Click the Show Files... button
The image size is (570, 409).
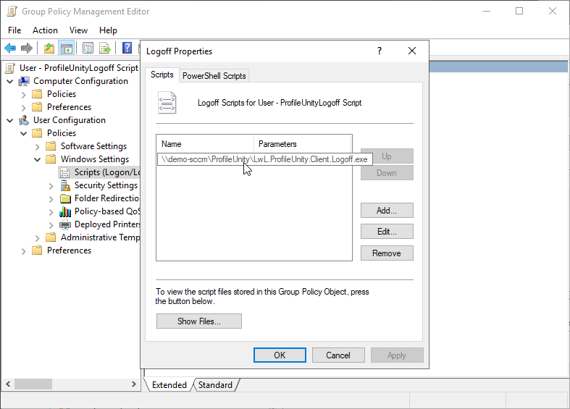click(199, 321)
